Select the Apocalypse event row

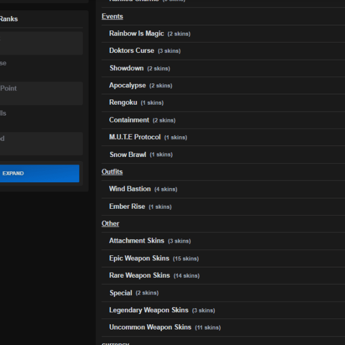[223, 85]
